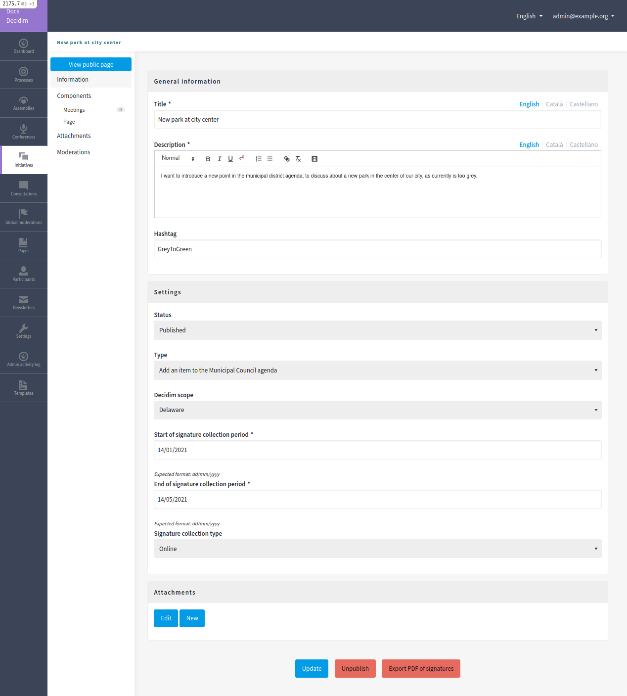Open Pages sidebar icon
627x696 pixels.
click(24, 245)
